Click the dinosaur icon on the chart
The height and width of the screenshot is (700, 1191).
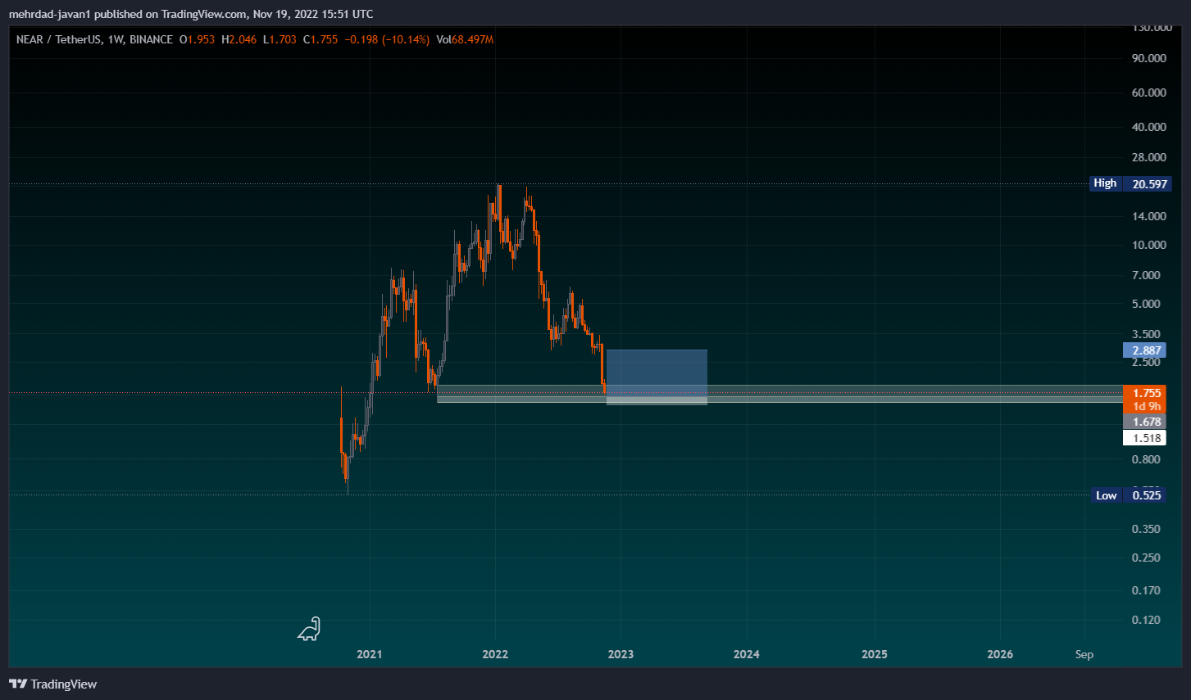pyautogui.click(x=309, y=629)
